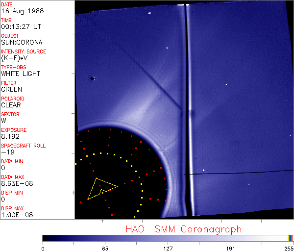The height and width of the screenshot is (251, 294).
Task: Select the disp max value "1.00E-08"
Action: (x=15, y=215)
